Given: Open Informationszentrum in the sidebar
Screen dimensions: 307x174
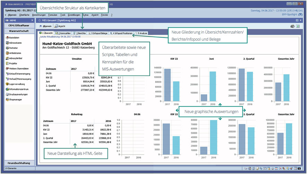Looking at the screenshot, I should pyautogui.click(x=19, y=89).
